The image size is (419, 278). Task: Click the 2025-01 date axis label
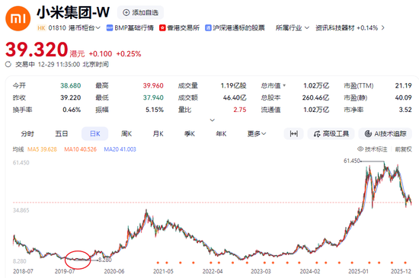pyautogui.click(x=358, y=271)
